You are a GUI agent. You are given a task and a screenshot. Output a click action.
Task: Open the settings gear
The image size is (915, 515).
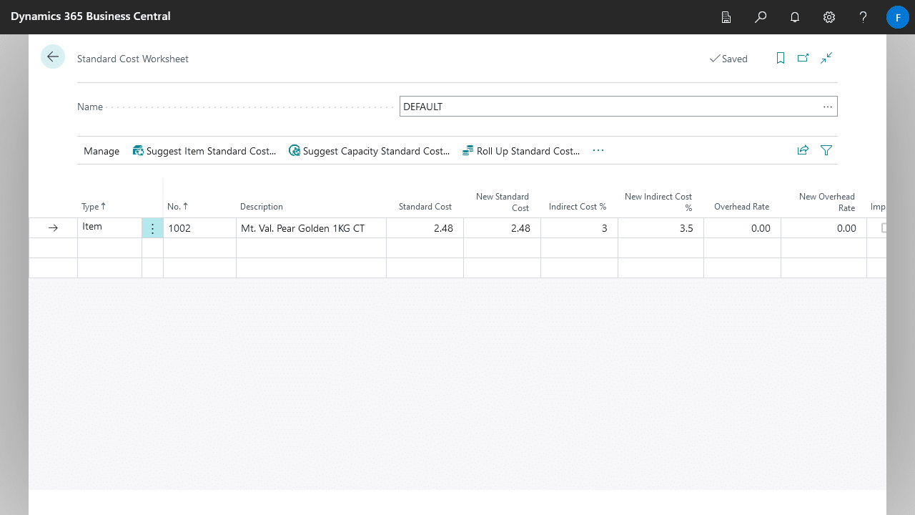pyautogui.click(x=829, y=17)
